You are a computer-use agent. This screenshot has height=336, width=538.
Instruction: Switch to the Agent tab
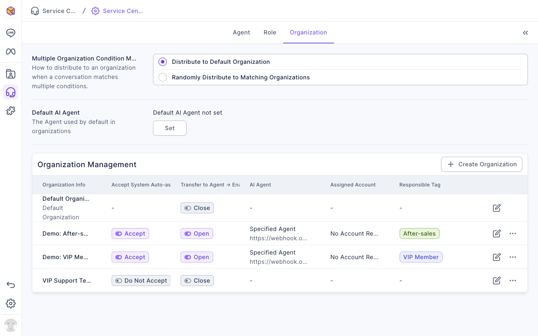pos(241,32)
